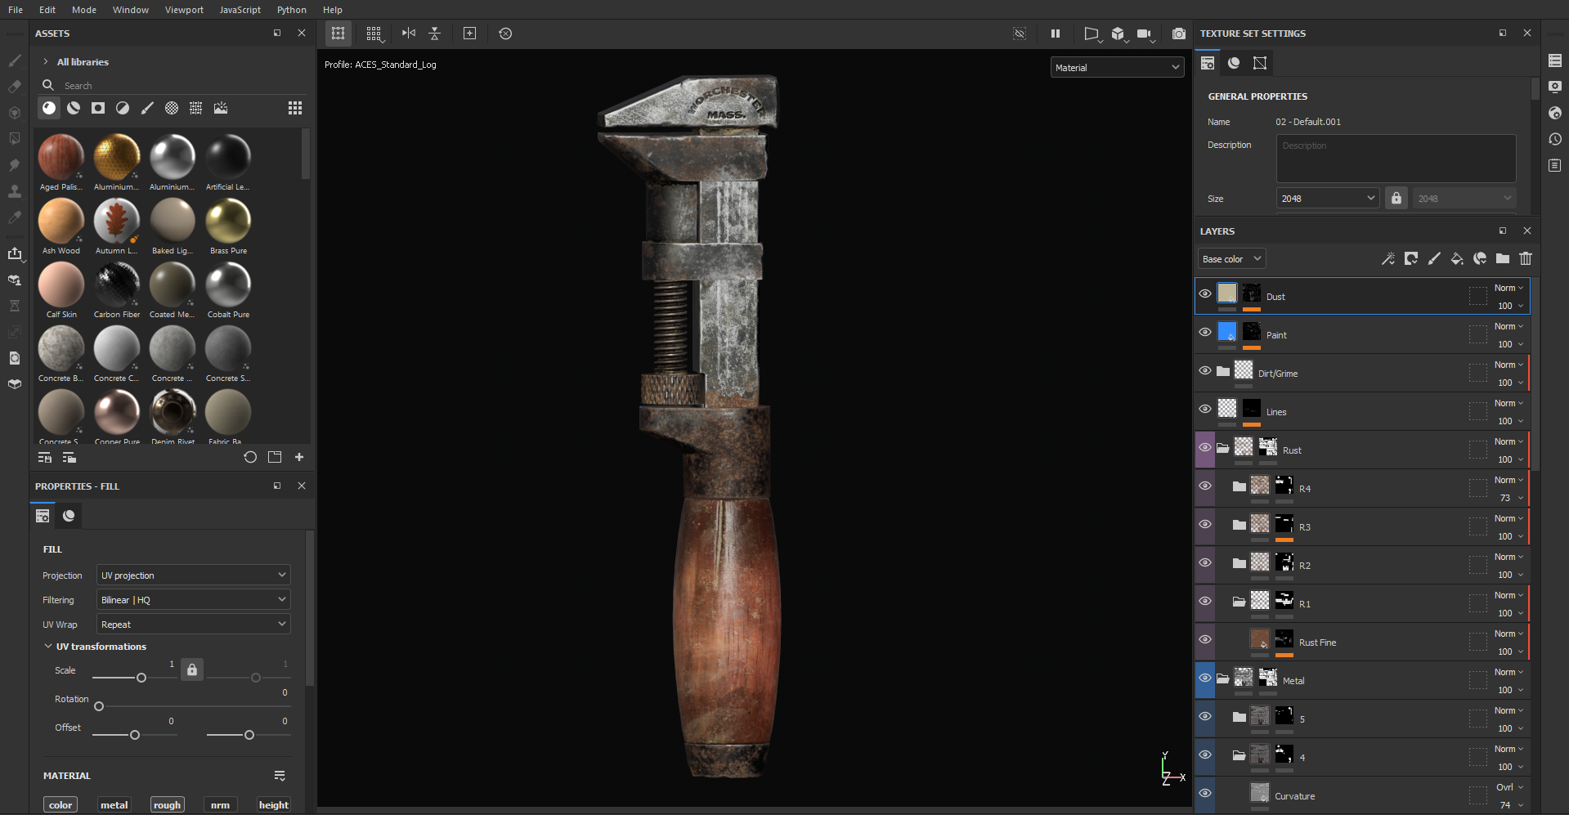Image resolution: width=1569 pixels, height=815 pixels.
Task: Hide the Curvature layer
Action: 1205,793
